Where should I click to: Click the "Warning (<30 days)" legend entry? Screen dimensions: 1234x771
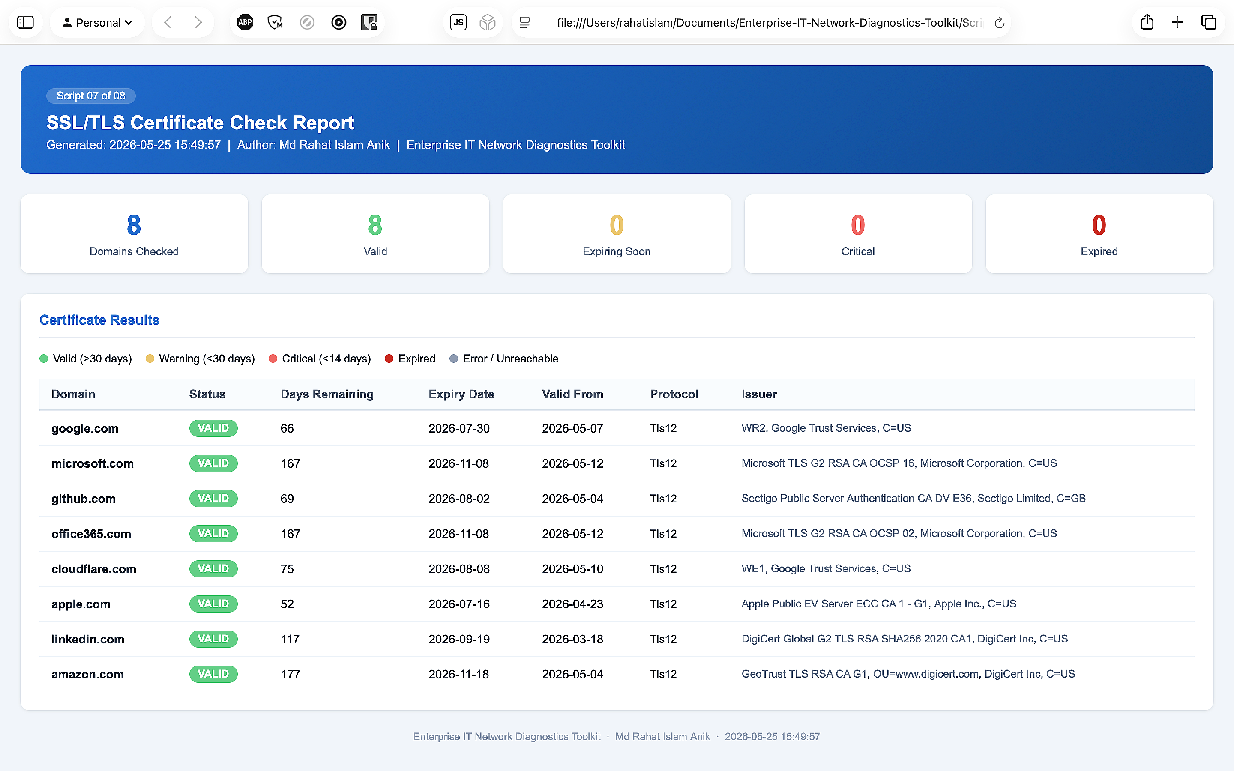pyautogui.click(x=201, y=359)
